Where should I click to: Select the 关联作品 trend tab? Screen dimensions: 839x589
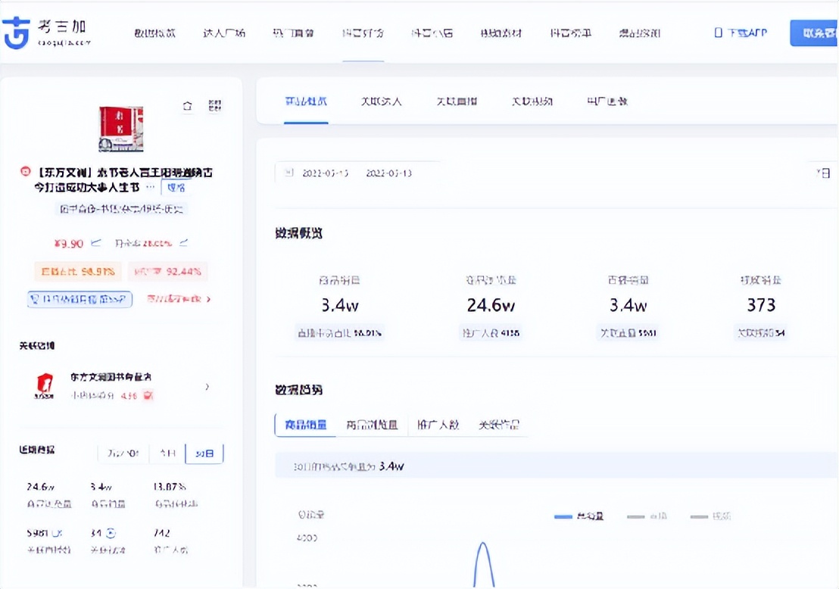click(498, 425)
